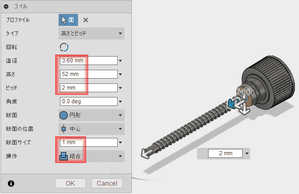Viewport: 299px width, 194px height.
Task: Confirm the coil with the OK button
Action: [70, 183]
